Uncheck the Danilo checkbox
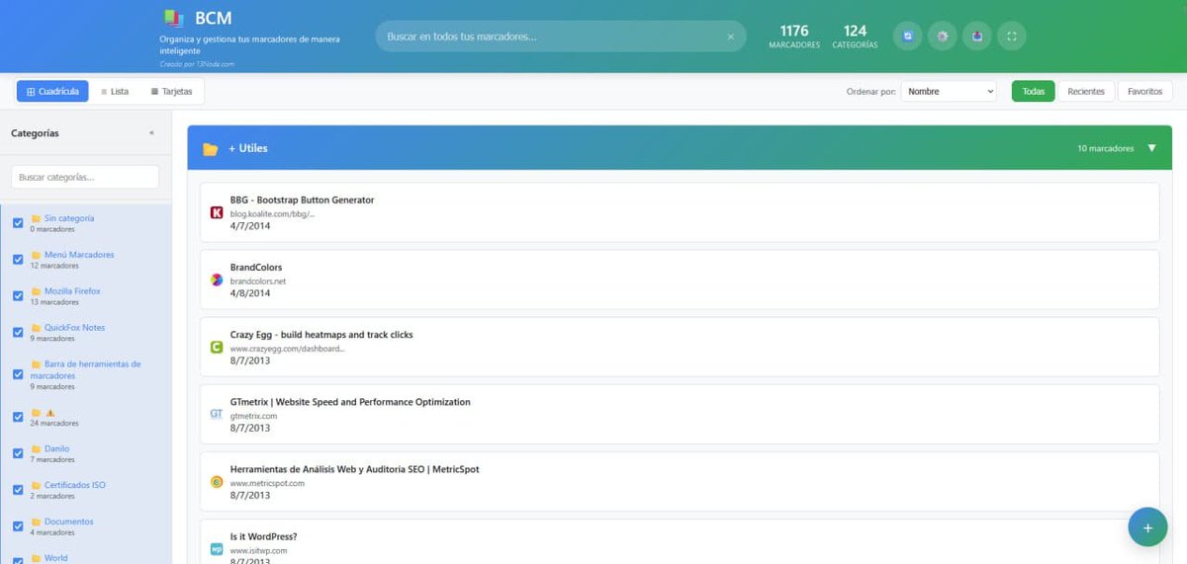The height and width of the screenshot is (564, 1187). click(x=18, y=453)
